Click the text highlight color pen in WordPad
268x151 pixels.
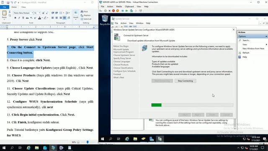click(x=45, y=18)
